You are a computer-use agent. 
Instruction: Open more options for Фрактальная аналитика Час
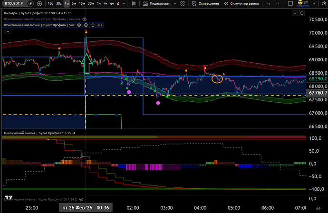pyautogui.click(x=99, y=25)
